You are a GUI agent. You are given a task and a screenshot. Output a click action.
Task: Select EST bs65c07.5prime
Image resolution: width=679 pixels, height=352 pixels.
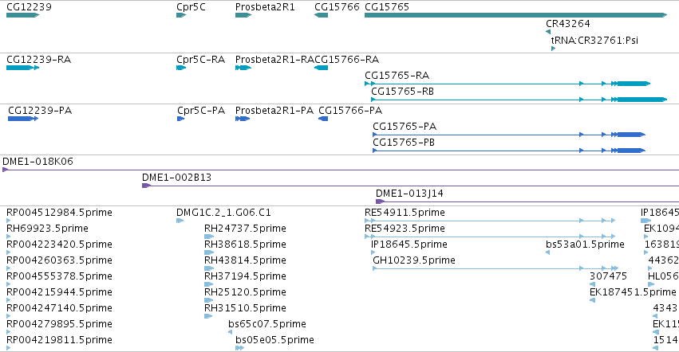point(267,324)
